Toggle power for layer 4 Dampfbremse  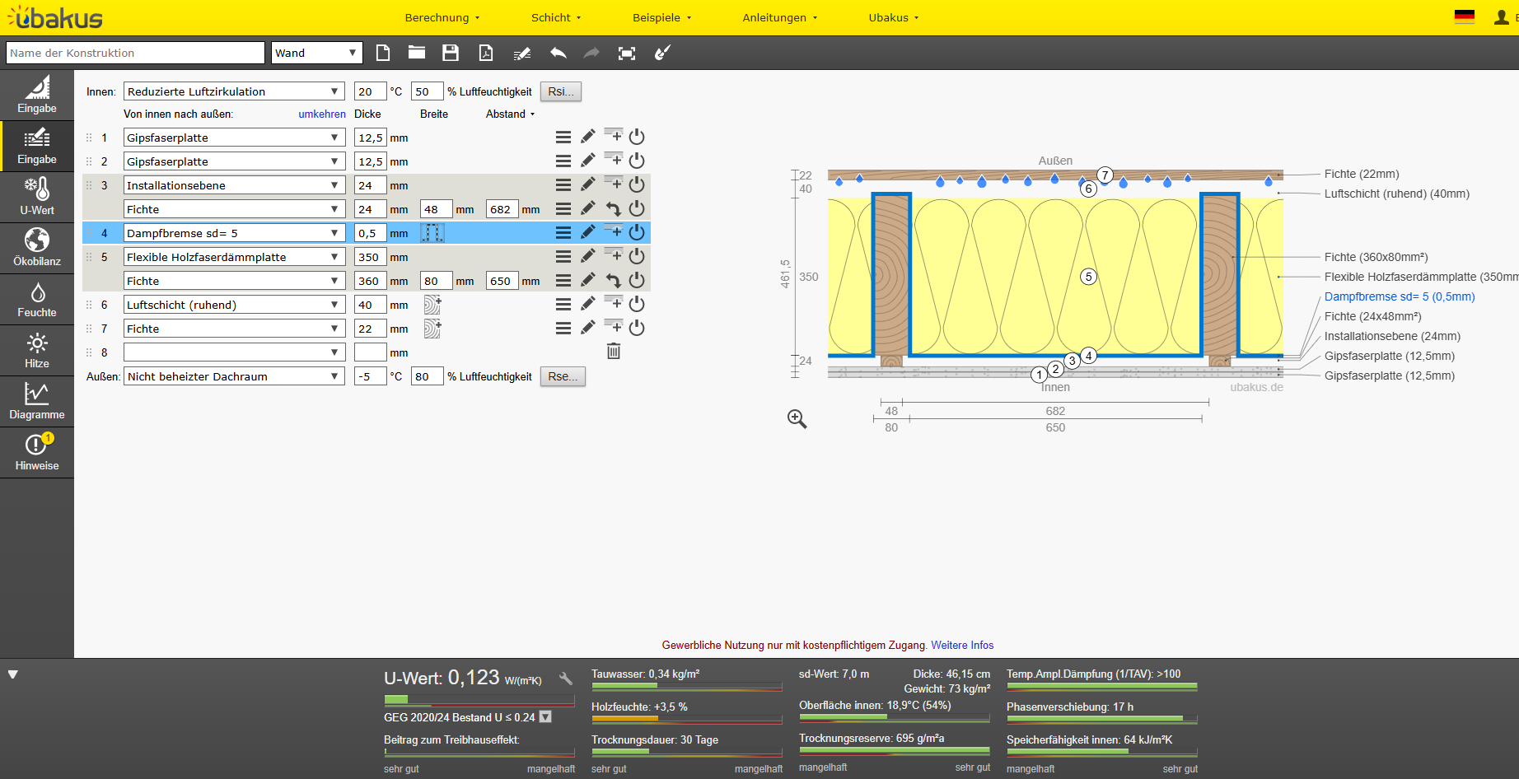pyautogui.click(x=637, y=233)
